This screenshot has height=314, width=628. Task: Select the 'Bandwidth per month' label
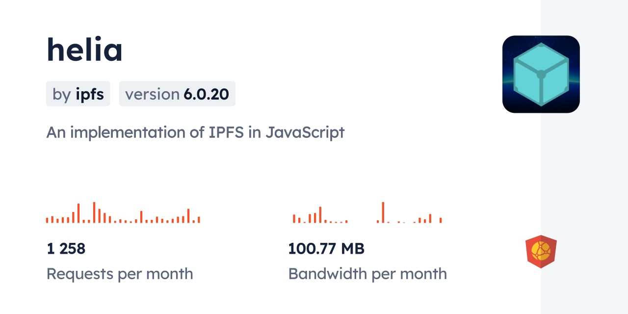pyautogui.click(x=367, y=274)
